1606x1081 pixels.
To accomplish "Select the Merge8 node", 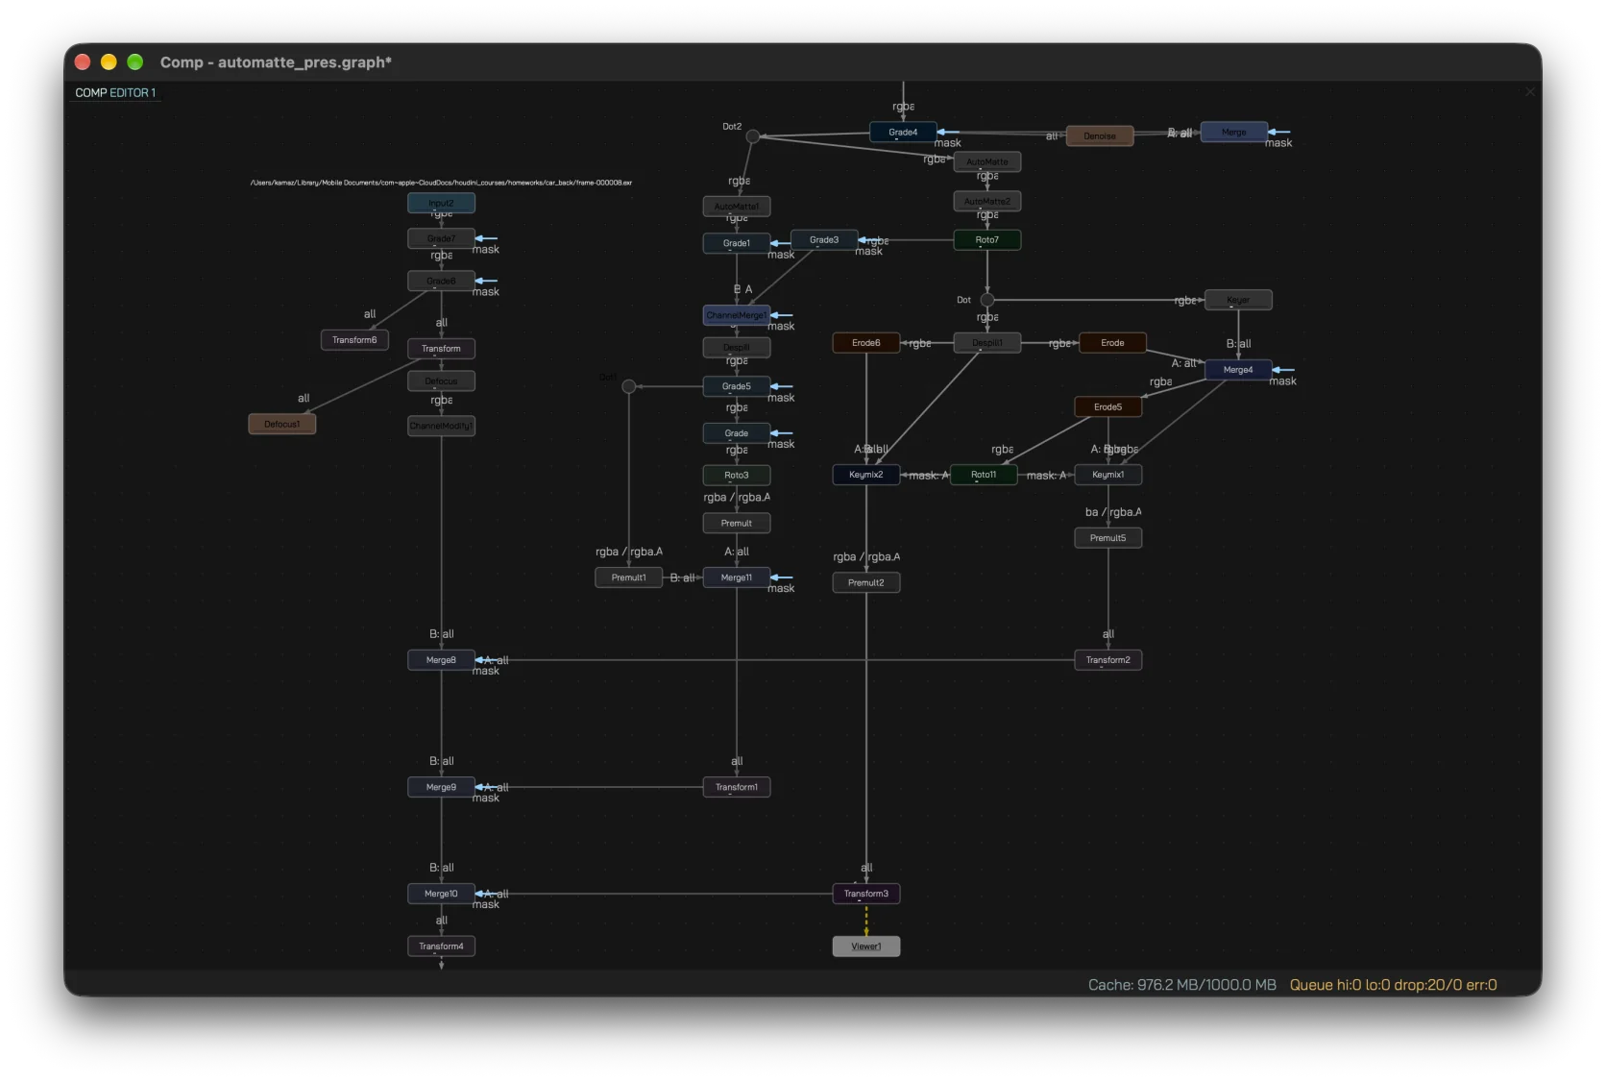I will point(441,660).
